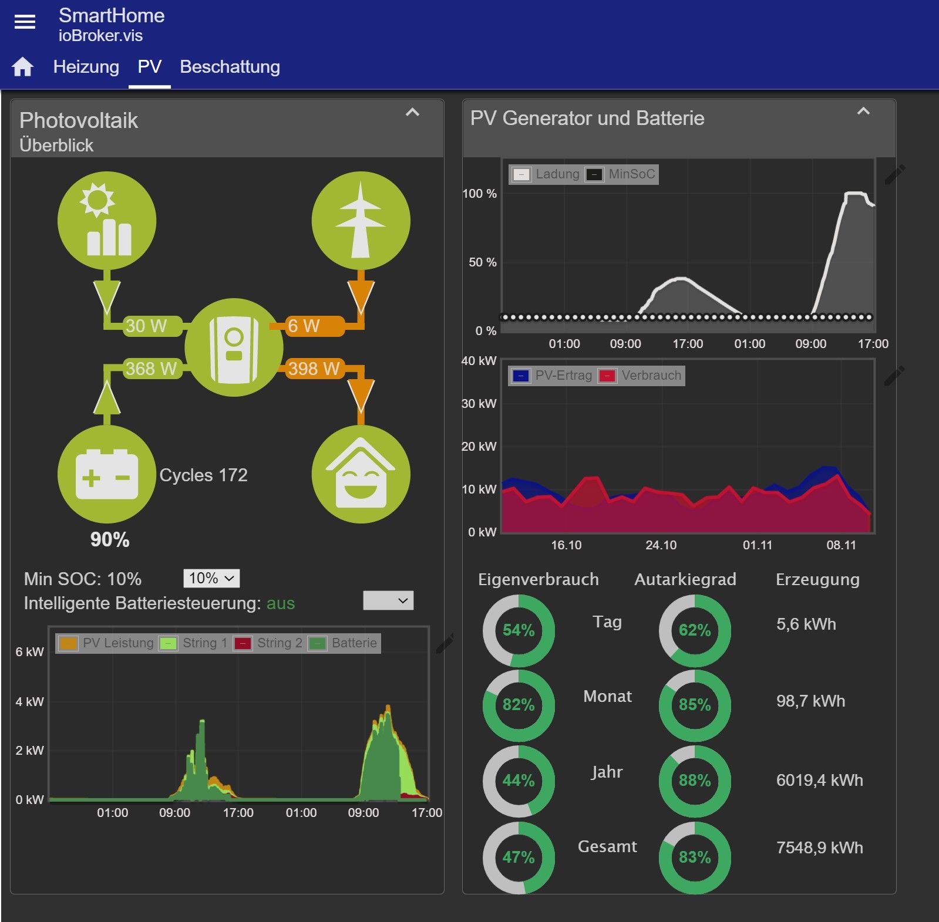Click the Erzeugung column heading

(x=817, y=579)
